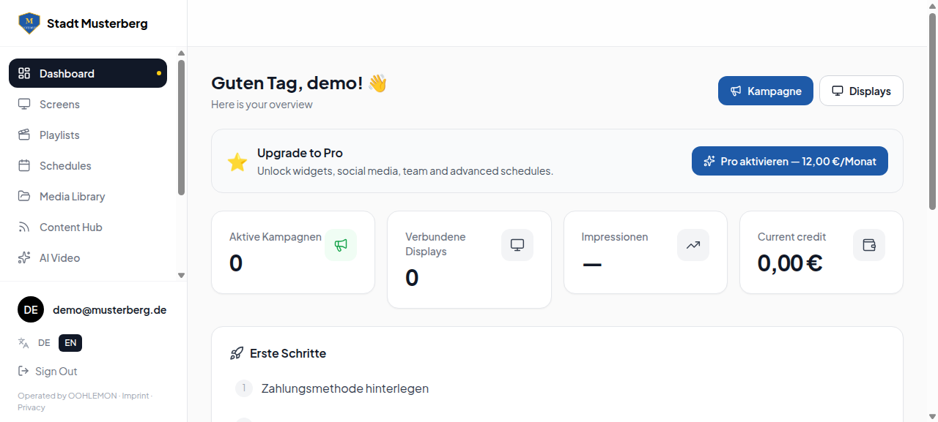The height and width of the screenshot is (422, 938).
Task: Open the Imprint link
Action: click(x=136, y=396)
